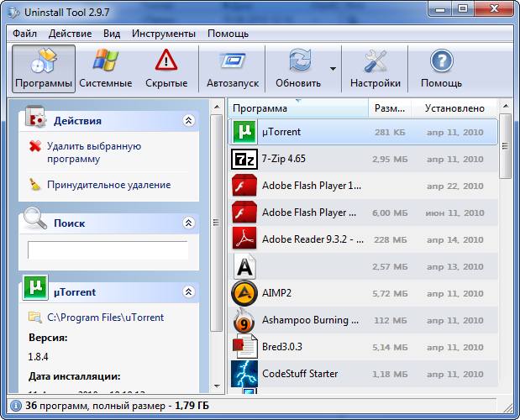Screen dimensions: 520x420
Task: Select AIMP2 program name
Action: pyautogui.click(x=276, y=293)
